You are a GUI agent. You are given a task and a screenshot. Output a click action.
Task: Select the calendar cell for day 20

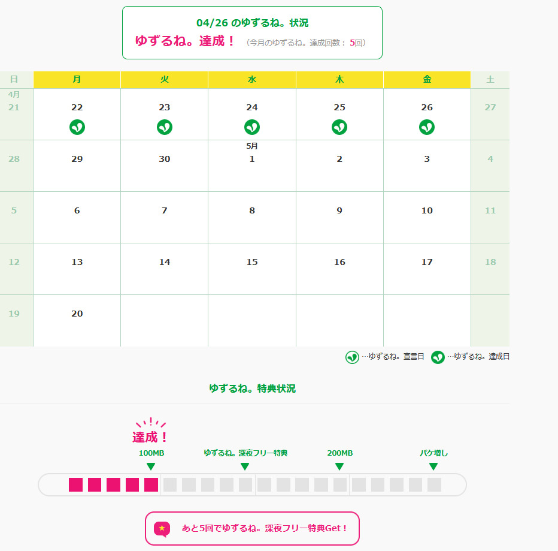(77, 320)
